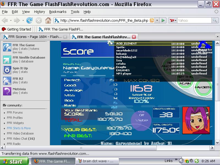Click the Windows Start button
Screen dimensions: 220x165
[x=14, y=161]
